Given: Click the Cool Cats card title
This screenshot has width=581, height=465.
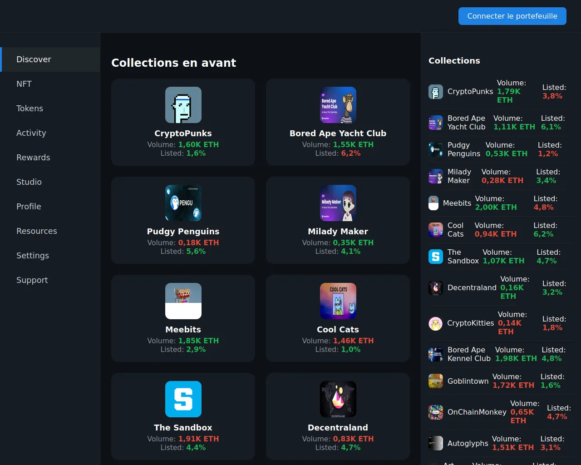Looking at the screenshot, I should point(338,330).
